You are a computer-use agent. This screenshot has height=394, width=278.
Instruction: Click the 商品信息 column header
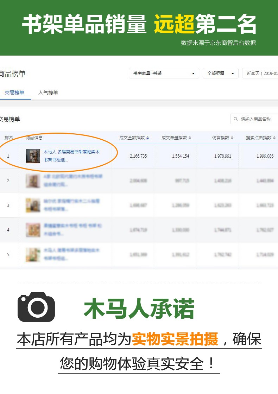click(34, 138)
